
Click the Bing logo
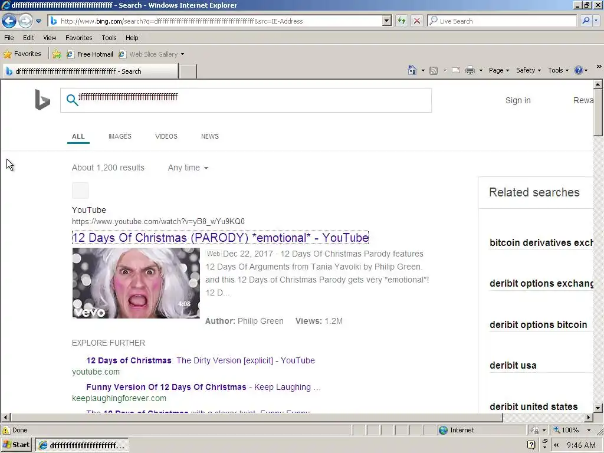tap(42, 99)
